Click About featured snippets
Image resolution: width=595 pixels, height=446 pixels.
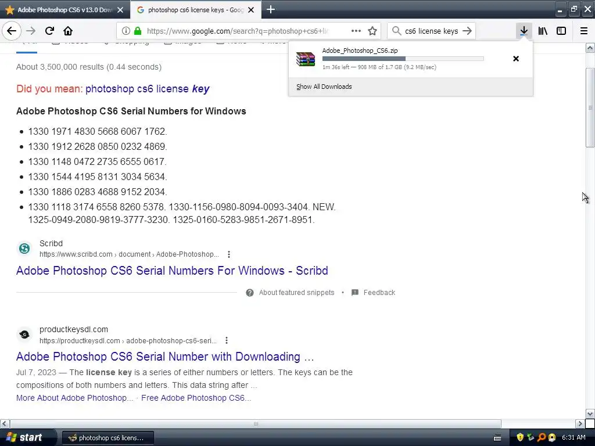[296, 293]
